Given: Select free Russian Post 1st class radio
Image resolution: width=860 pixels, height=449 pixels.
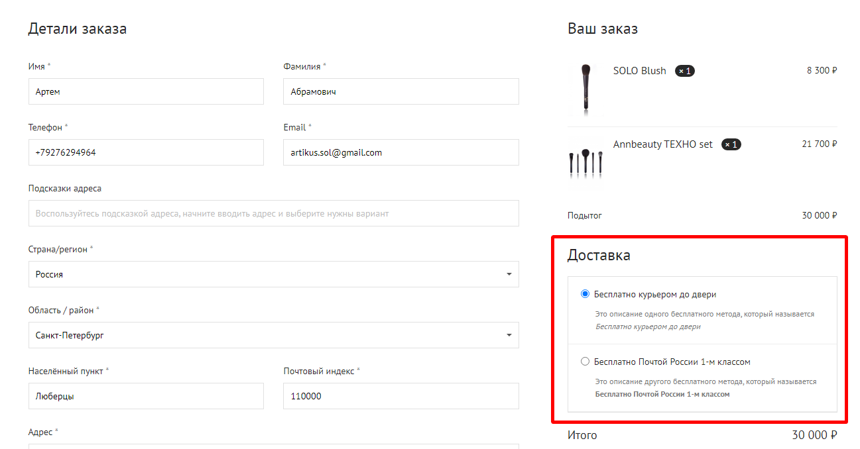Looking at the screenshot, I should tap(585, 362).
